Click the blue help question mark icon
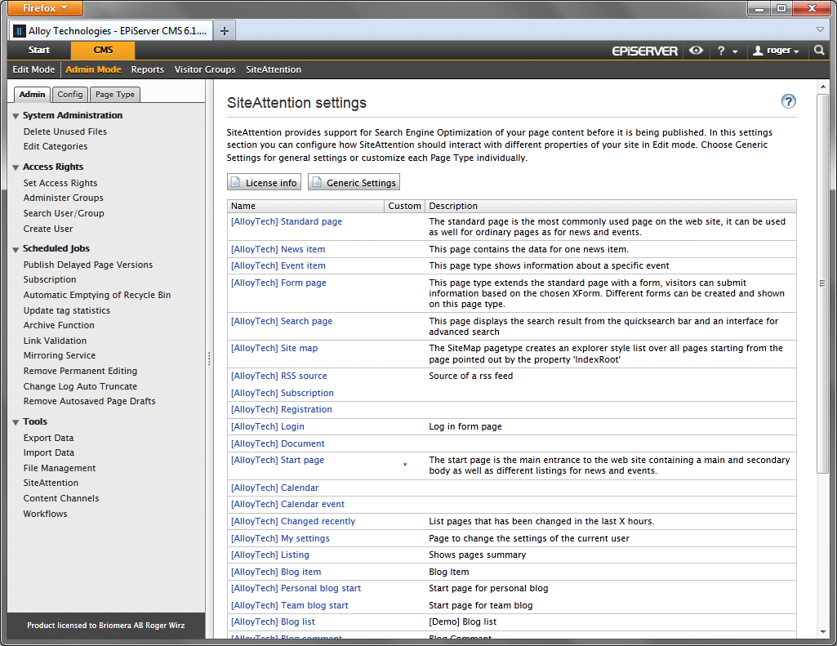The height and width of the screenshot is (646, 837). click(x=788, y=101)
